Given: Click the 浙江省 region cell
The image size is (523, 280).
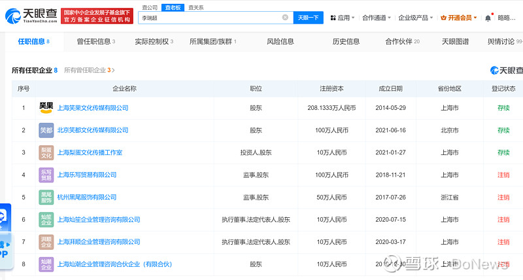Looking at the screenshot, I should (x=450, y=197).
